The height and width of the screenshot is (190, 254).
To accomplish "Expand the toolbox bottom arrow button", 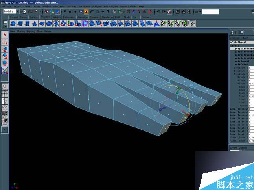I will click(5, 130).
